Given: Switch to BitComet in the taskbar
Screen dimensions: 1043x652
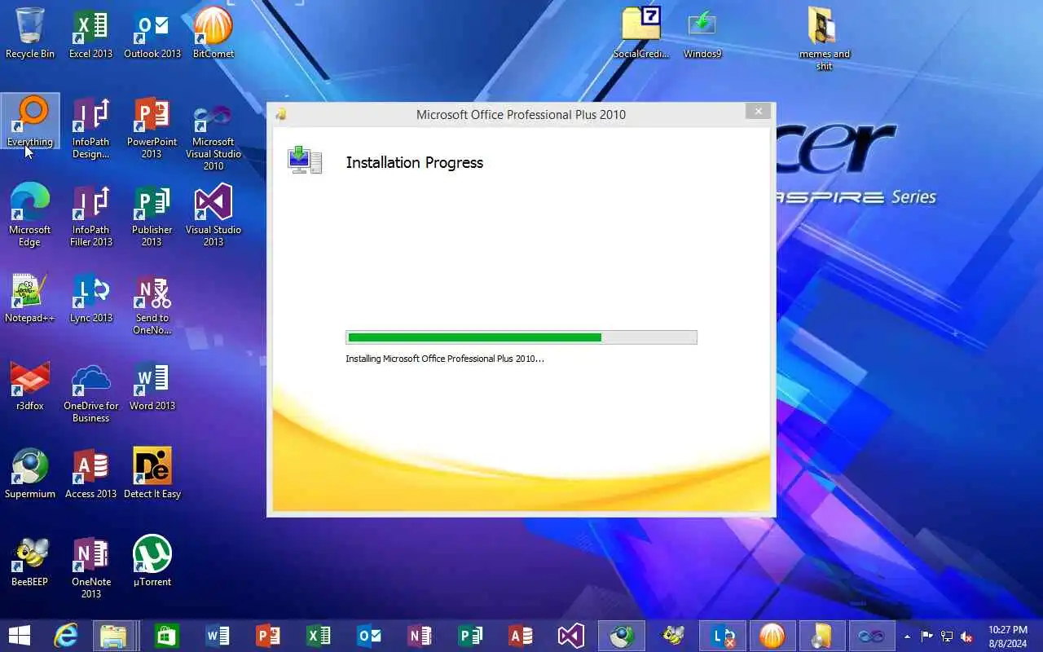Looking at the screenshot, I should pos(772,636).
